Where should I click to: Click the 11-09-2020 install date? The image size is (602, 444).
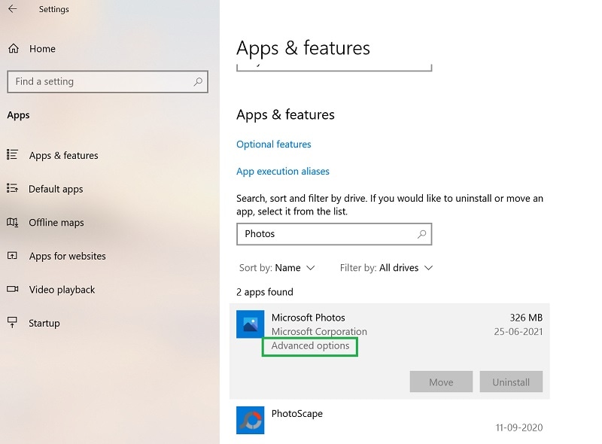(x=519, y=427)
